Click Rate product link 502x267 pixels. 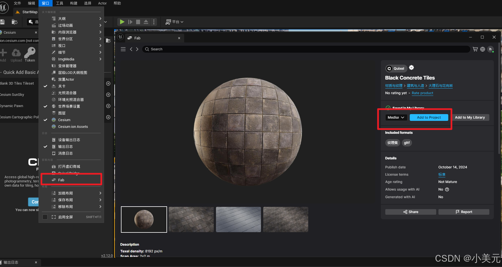pyautogui.click(x=422, y=93)
